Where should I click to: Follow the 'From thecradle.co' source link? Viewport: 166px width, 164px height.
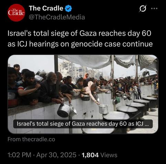[31, 139]
